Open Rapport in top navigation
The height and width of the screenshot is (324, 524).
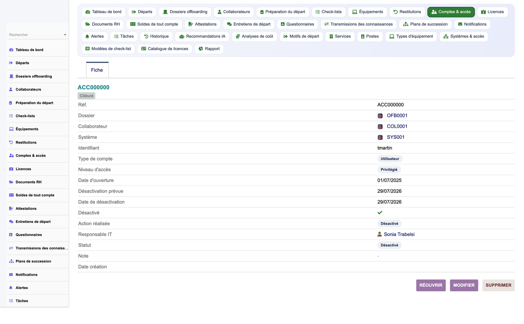pyautogui.click(x=209, y=49)
